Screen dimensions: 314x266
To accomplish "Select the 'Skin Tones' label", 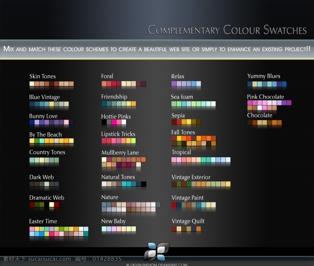I will point(42,76).
